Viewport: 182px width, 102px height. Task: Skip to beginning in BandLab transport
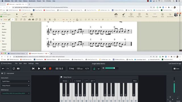(33, 69)
